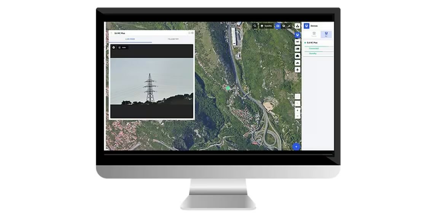The image size is (436, 218).
Task: Open the Satellite map layer selector
Action: click(267, 26)
